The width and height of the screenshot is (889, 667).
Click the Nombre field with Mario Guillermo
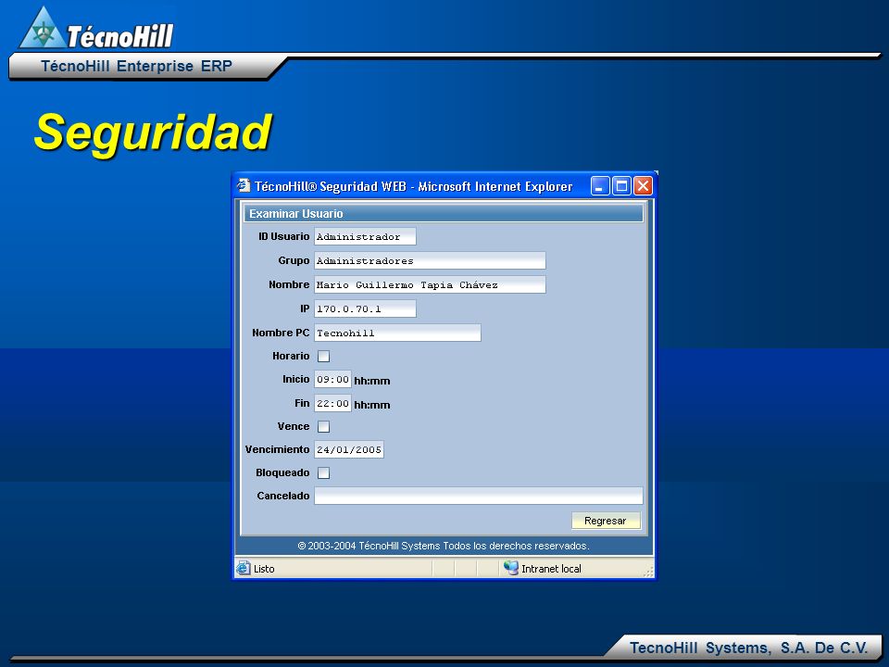click(x=430, y=284)
